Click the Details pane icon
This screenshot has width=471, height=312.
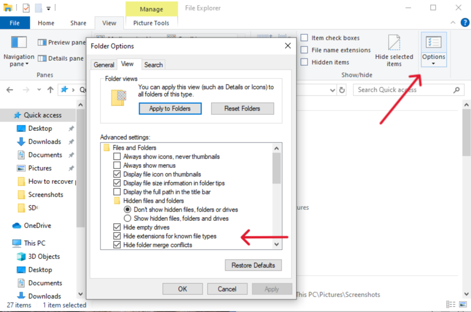click(x=42, y=58)
